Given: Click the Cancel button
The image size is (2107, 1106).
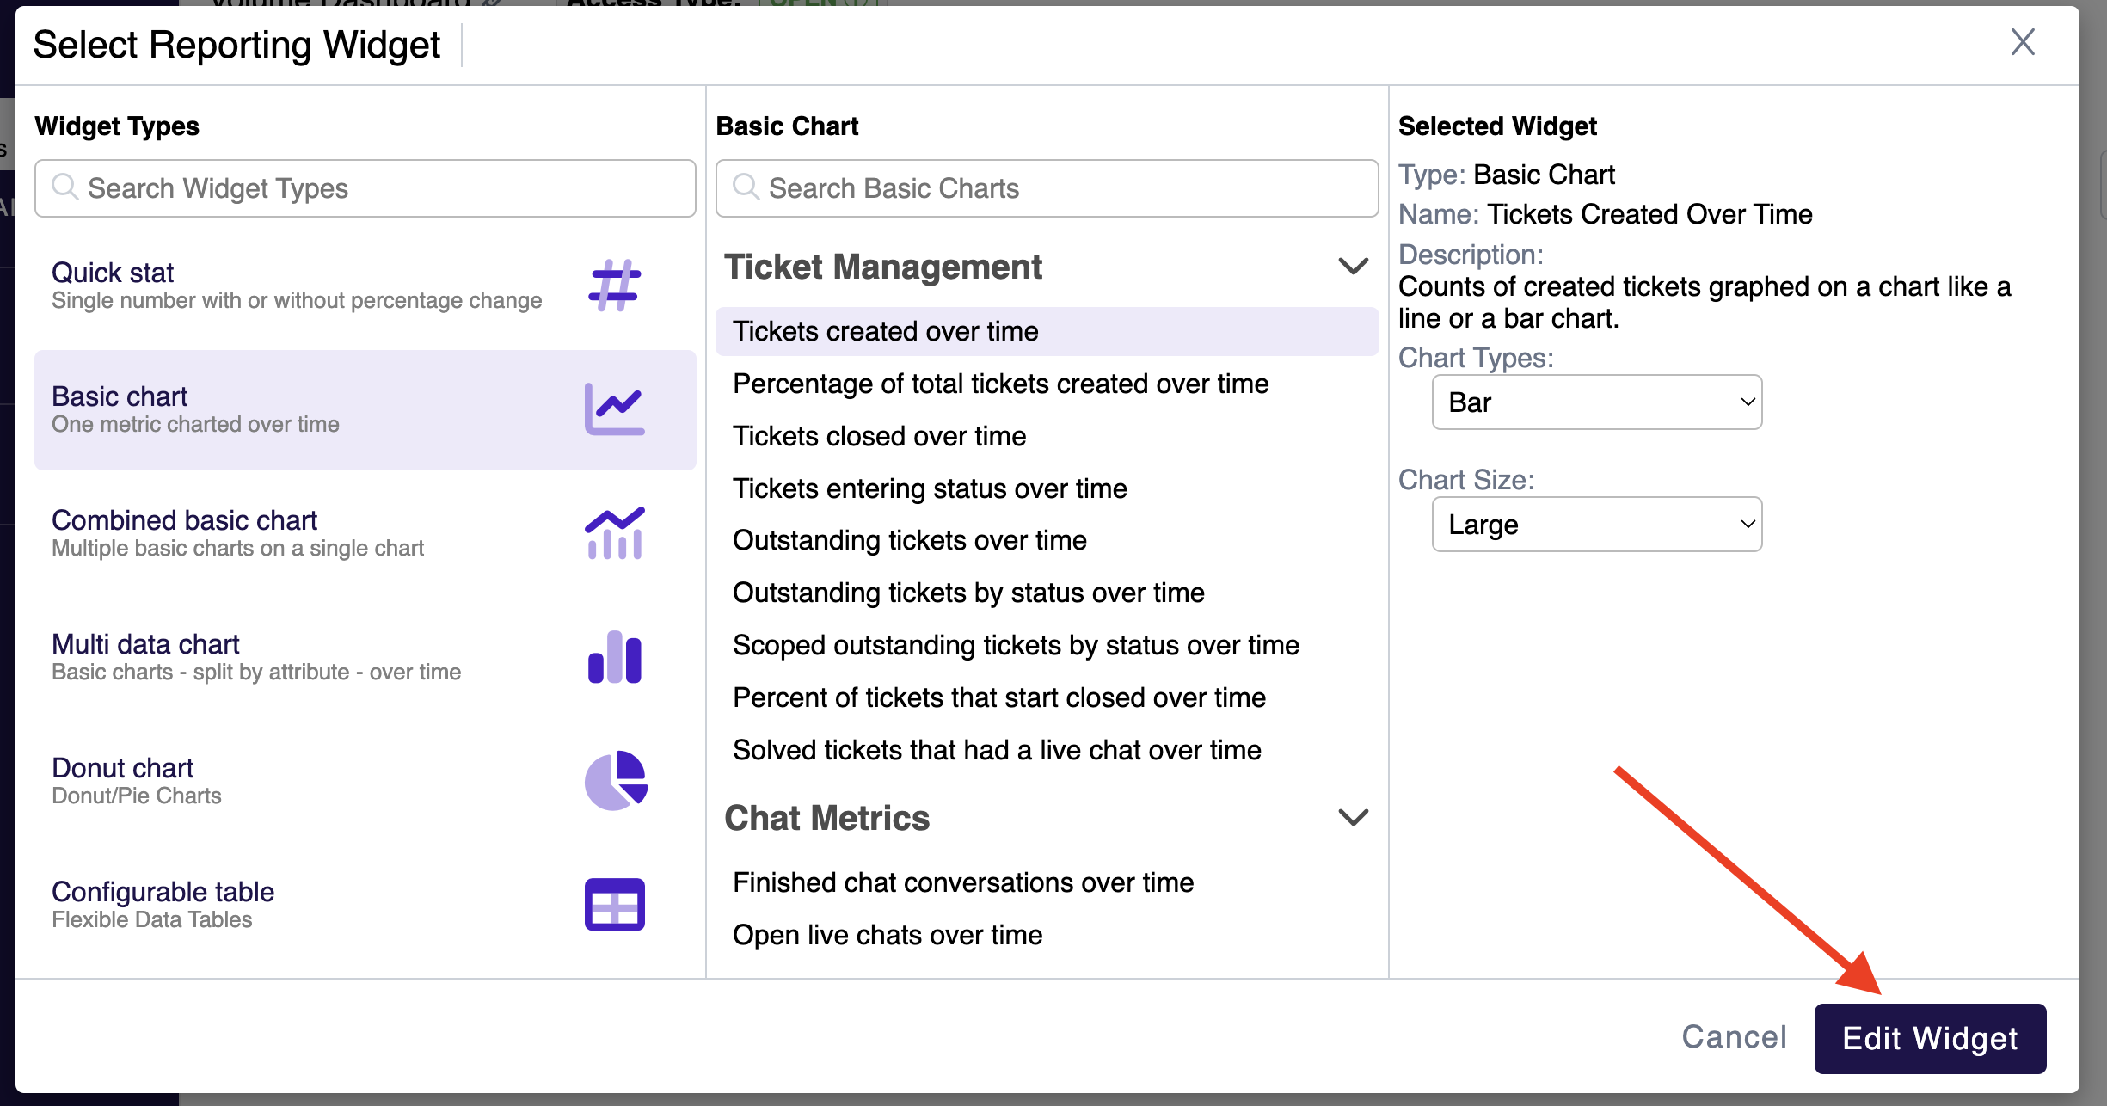Looking at the screenshot, I should [1734, 1037].
